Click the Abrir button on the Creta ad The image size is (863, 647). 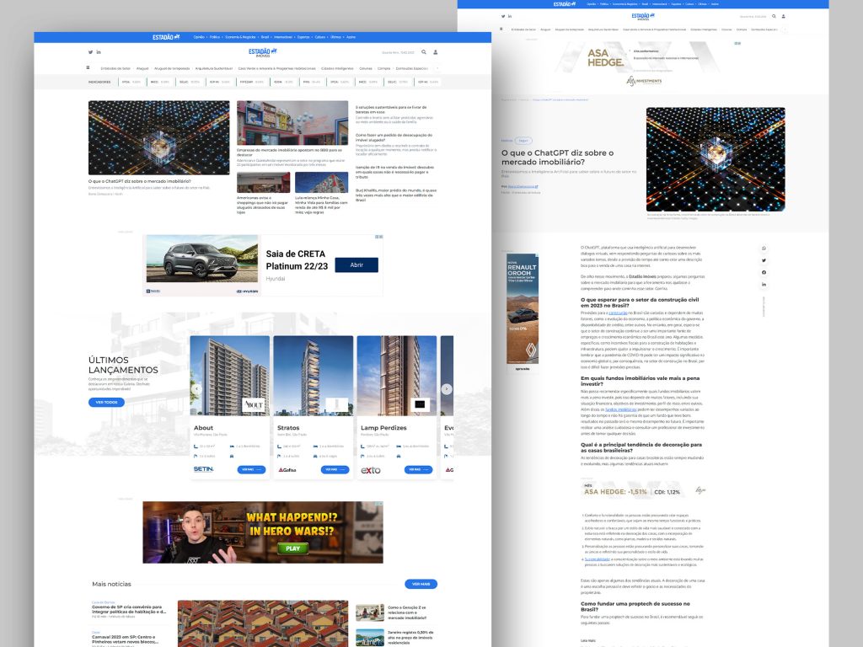coord(356,265)
